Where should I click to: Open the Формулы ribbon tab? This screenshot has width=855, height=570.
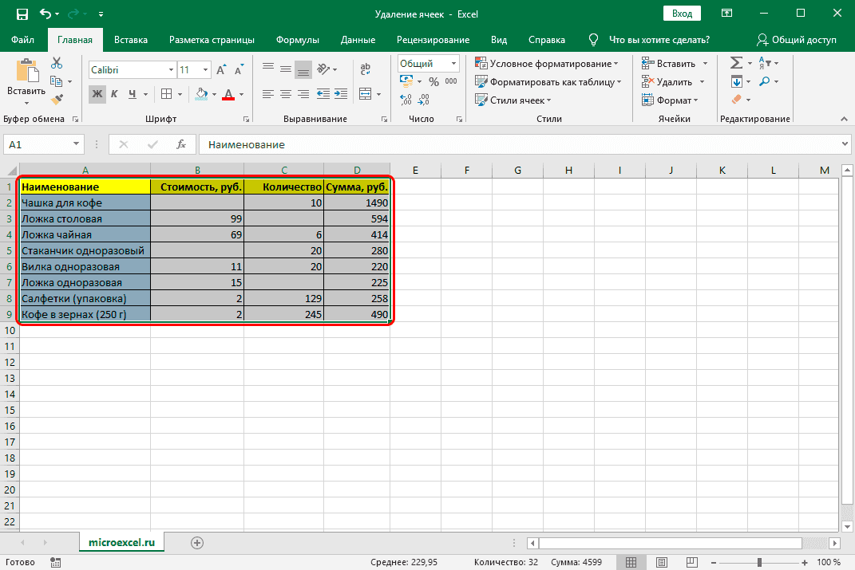pos(297,40)
